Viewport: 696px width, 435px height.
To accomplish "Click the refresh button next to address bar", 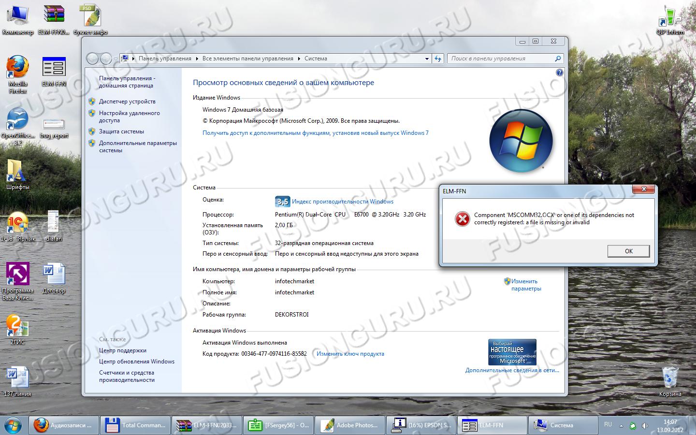I will pyautogui.click(x=438, y=58).
